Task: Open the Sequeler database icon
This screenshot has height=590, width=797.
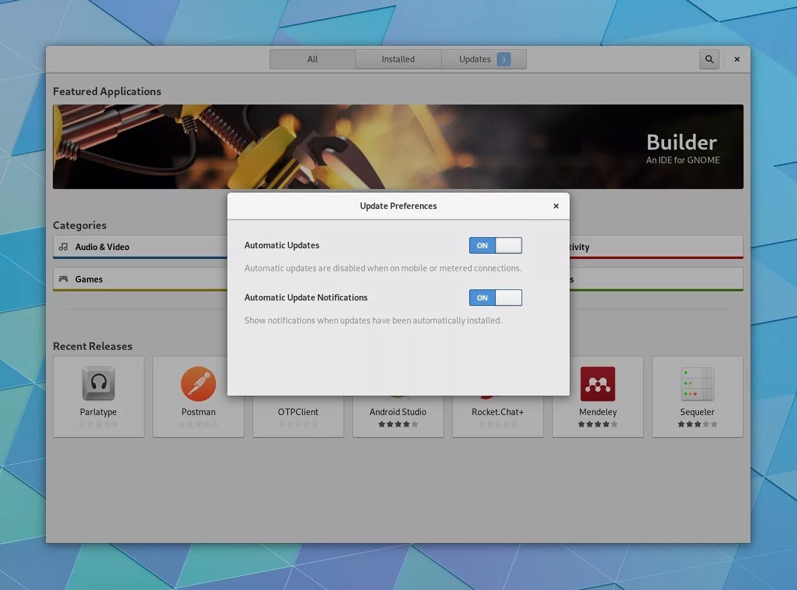Action: pos(697,384)
